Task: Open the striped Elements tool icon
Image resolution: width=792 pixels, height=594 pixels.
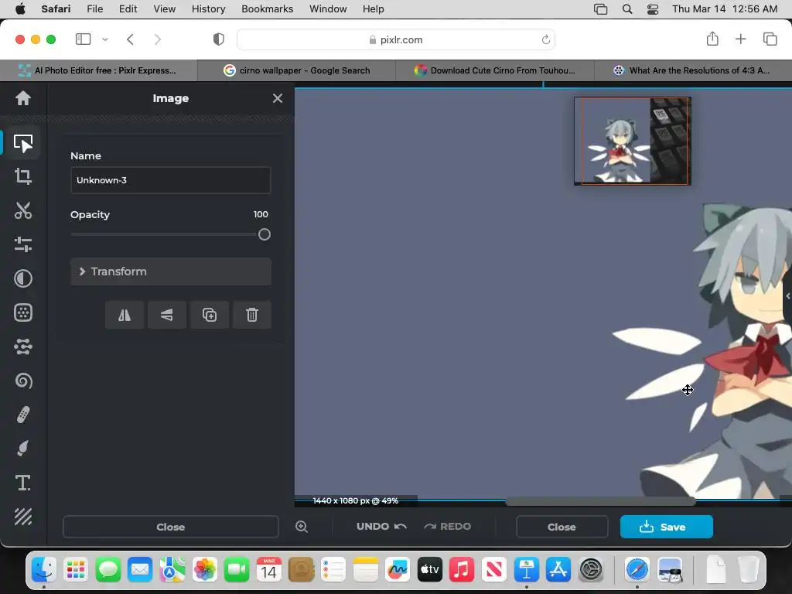Action: click(22, 517)
